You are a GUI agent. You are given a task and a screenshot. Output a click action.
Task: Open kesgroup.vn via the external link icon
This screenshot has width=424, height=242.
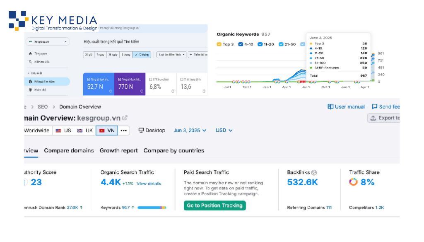tap(125, 118)
